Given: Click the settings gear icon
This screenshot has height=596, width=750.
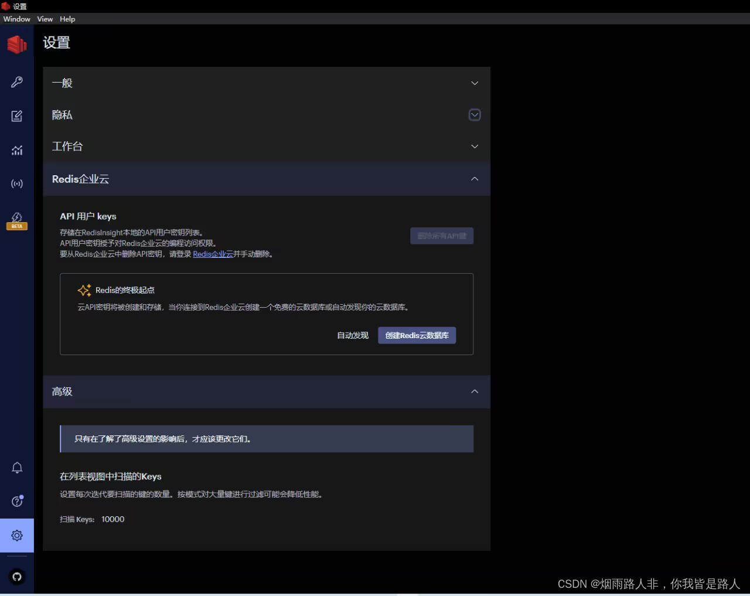Looking at the screenshot, I should [17, 535].
